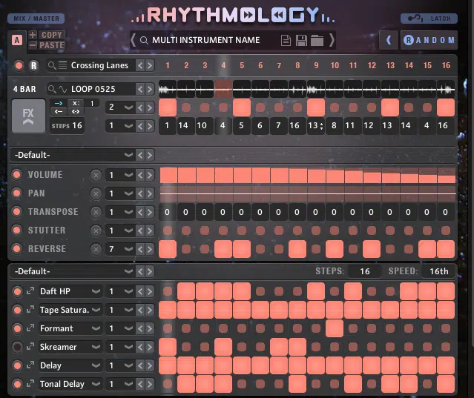Set backward playback direction arrow

[x=59, y=111]
